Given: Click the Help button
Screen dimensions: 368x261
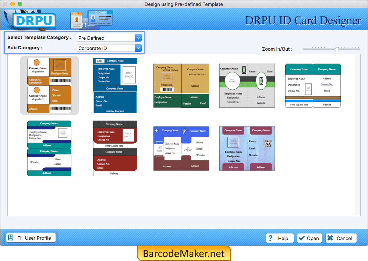Looking at the screenshot, I should (280, 238).
